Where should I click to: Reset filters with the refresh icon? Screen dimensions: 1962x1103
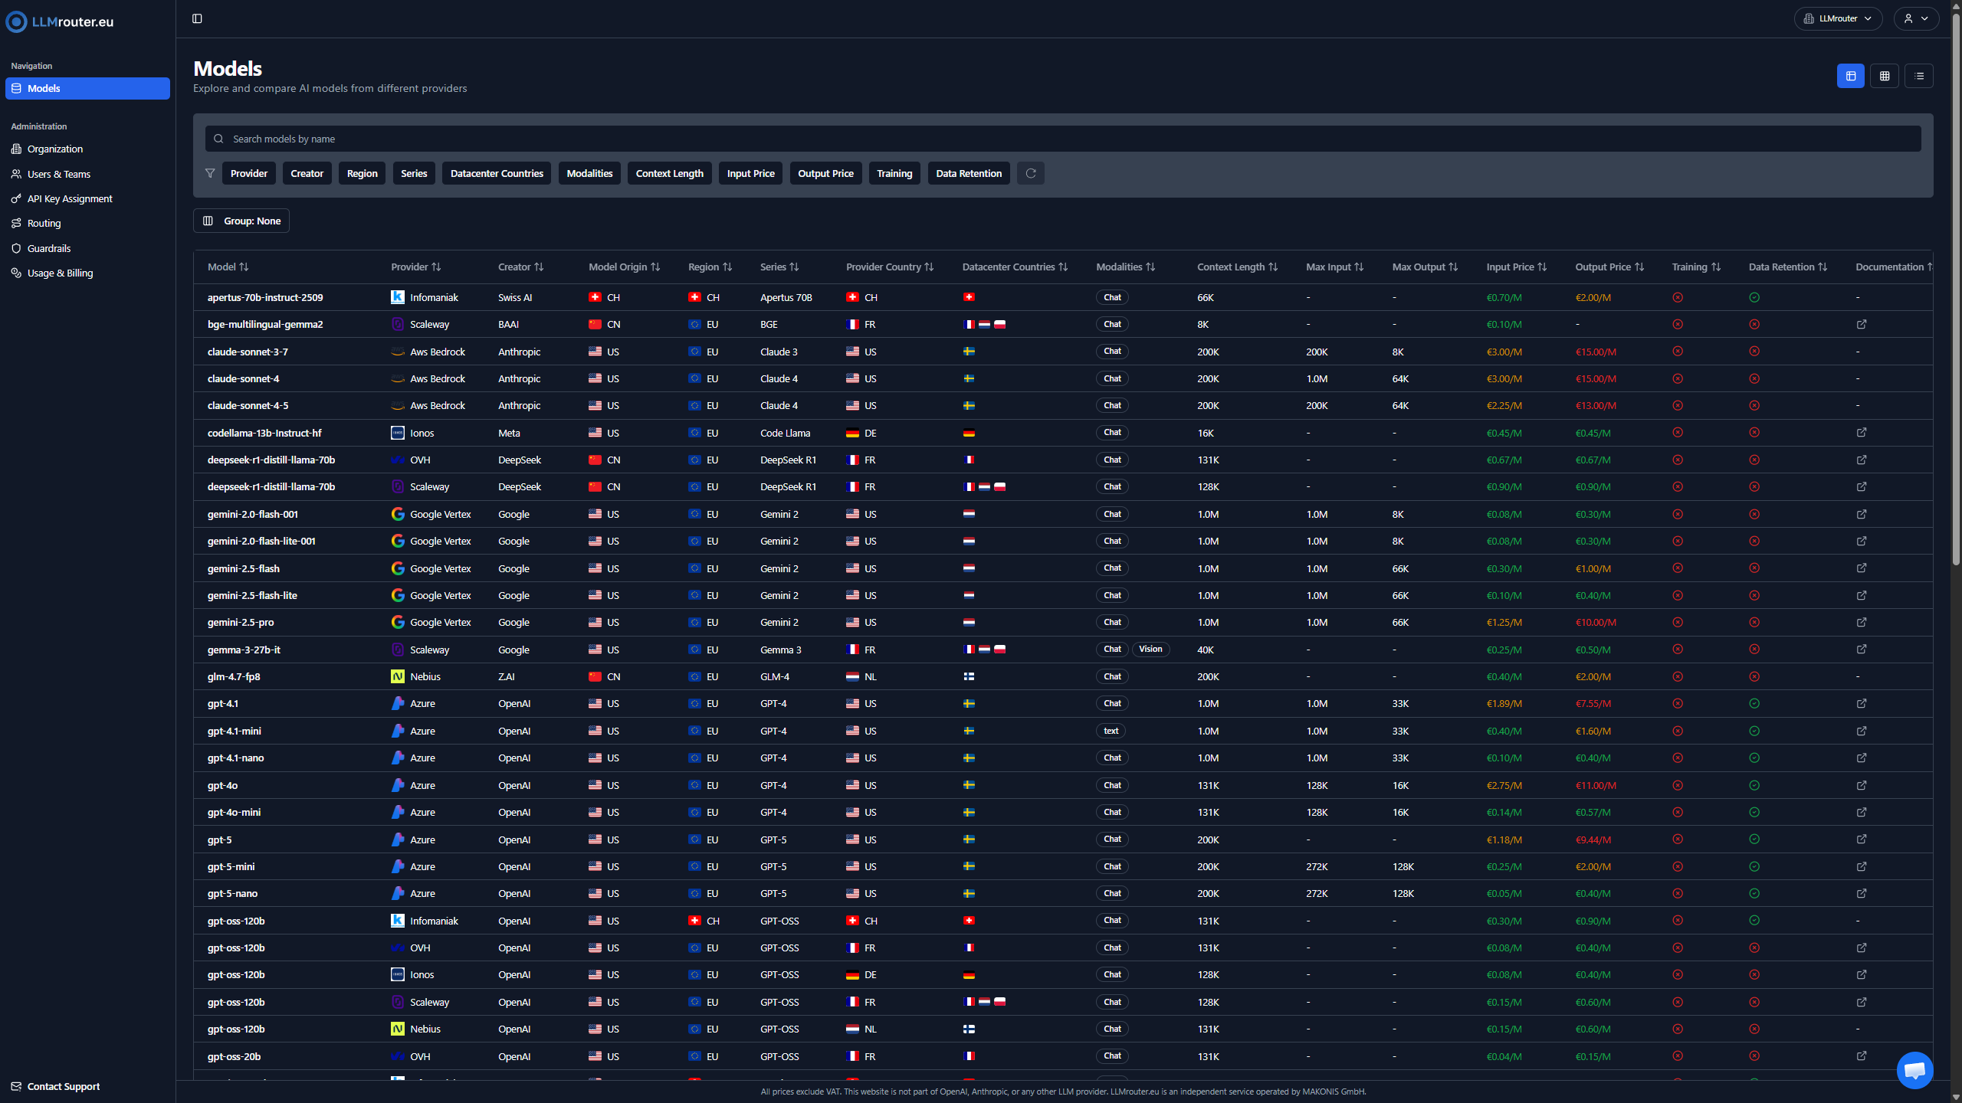pyautogui.click(x=1031, y=173)
